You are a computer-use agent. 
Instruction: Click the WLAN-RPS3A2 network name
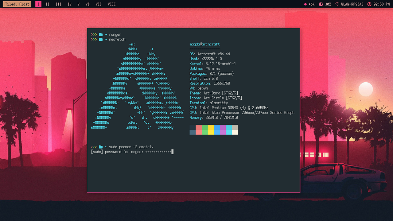(x=352, y=4)
